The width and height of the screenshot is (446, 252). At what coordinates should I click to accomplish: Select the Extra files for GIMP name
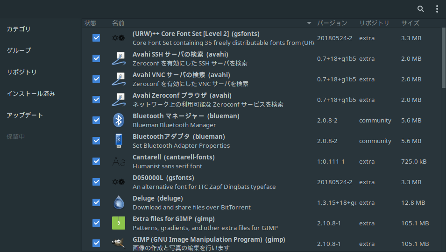click(174, 219)
